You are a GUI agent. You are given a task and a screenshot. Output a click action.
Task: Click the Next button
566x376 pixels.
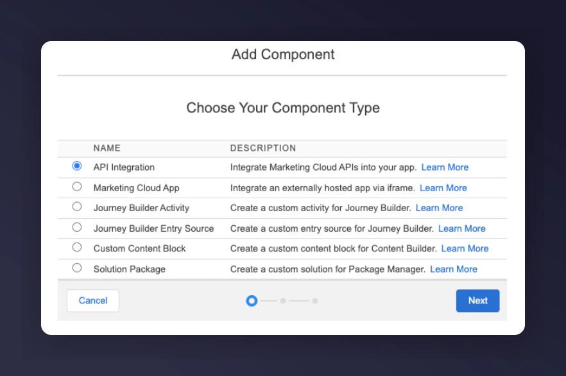coord(477,300)
